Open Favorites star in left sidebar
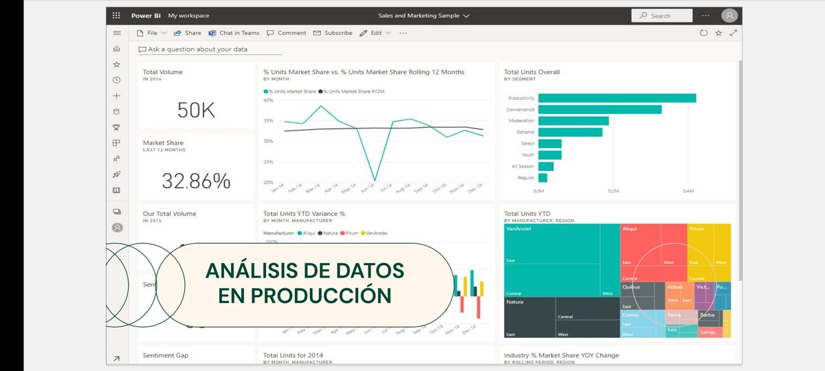 click(x=117, y=65)
